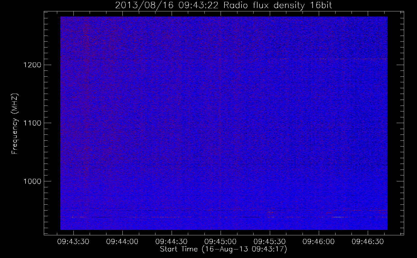Click the 'Start Time (16-Aug-13 09:43:17)' axis label
This screenshot has width=417, height=258.
[x=223, y=249]
